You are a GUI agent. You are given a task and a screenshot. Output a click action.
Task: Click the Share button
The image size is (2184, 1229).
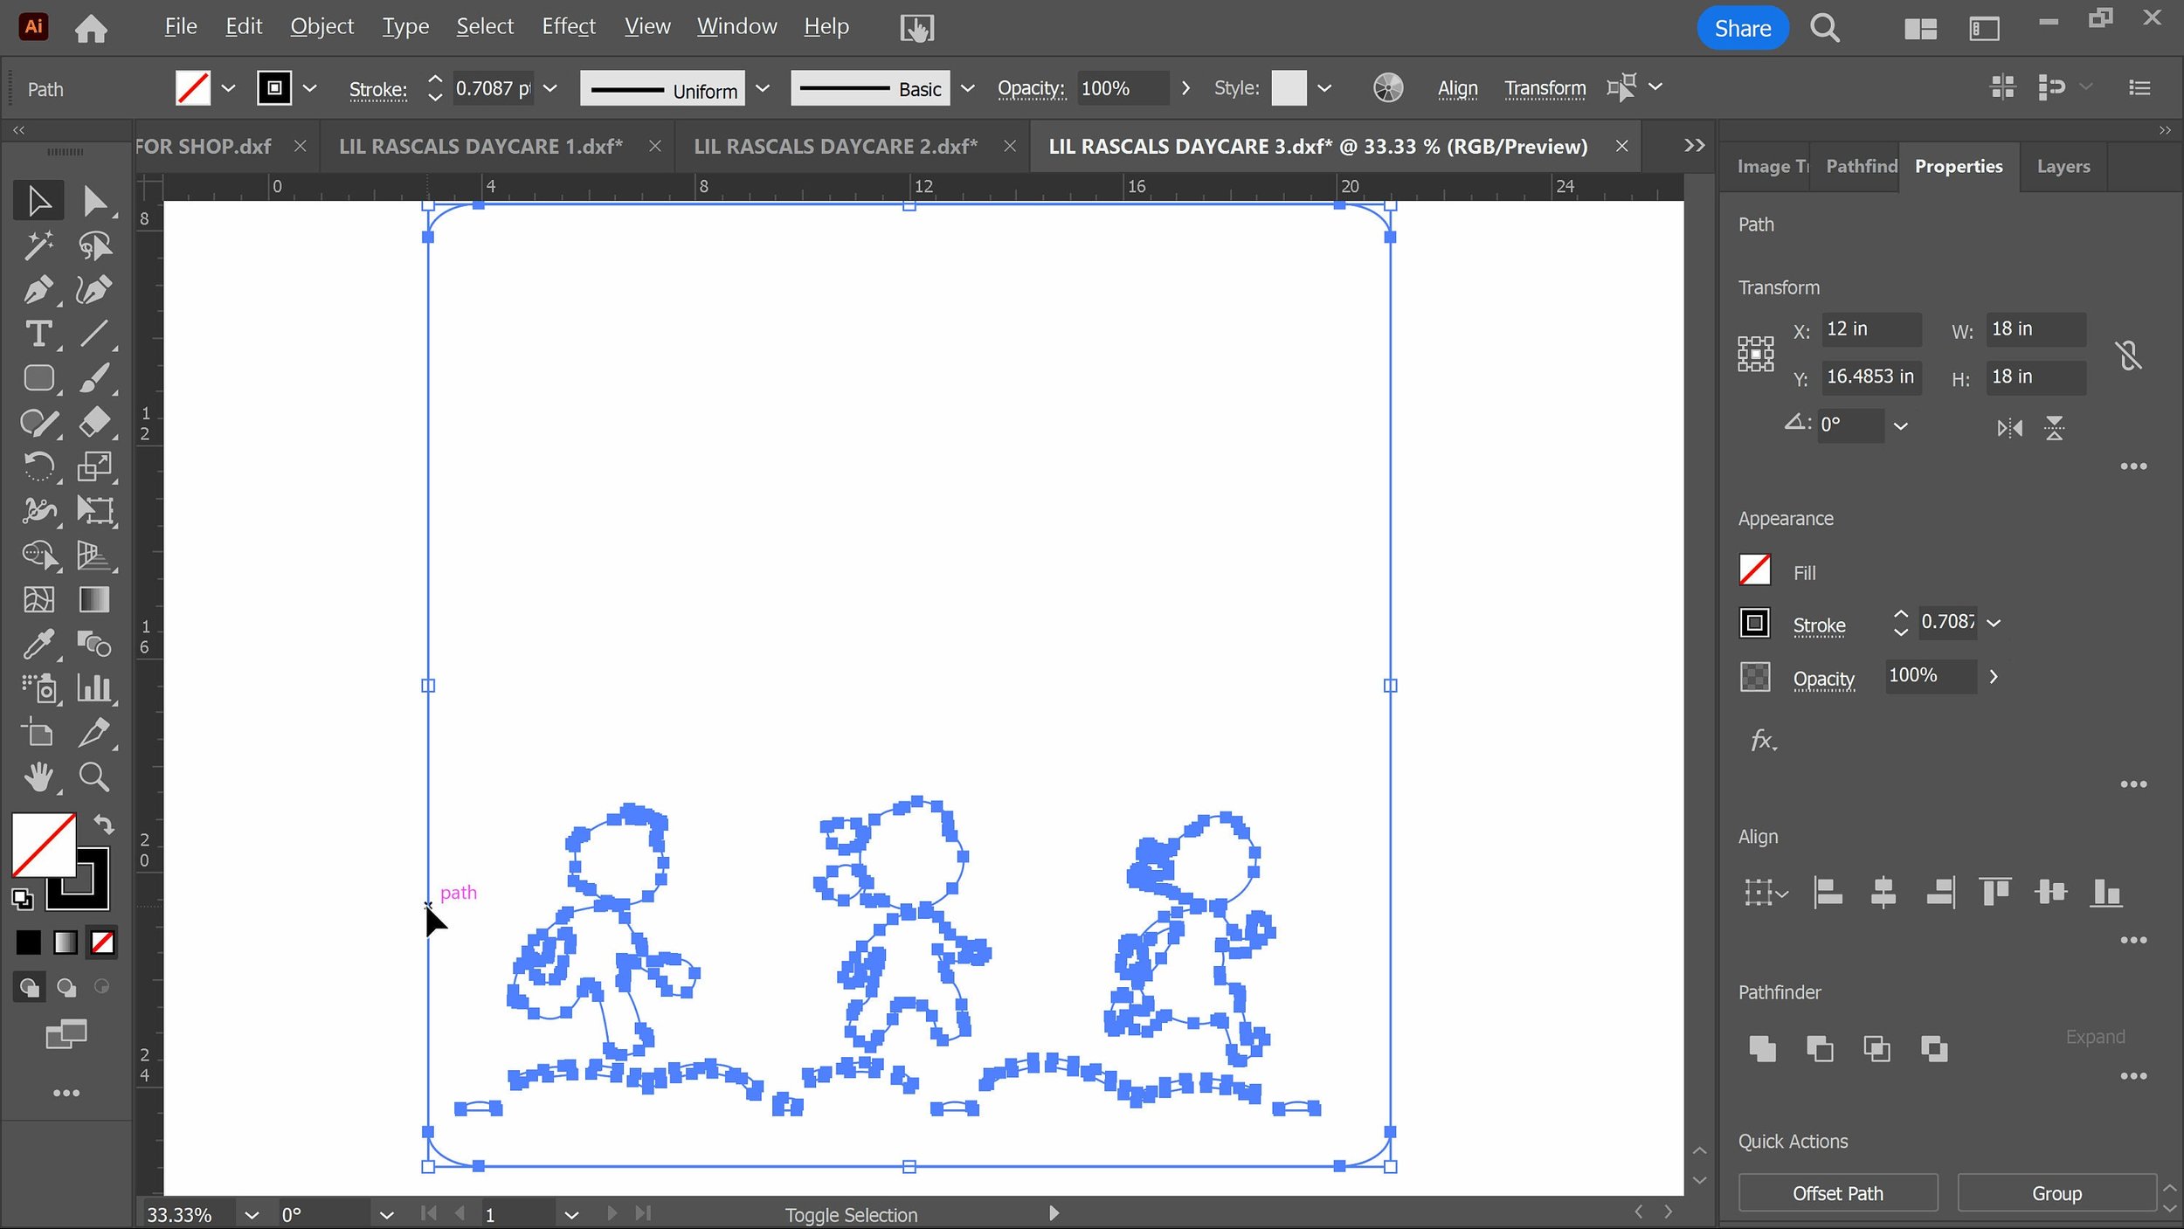pos(1742,28)
